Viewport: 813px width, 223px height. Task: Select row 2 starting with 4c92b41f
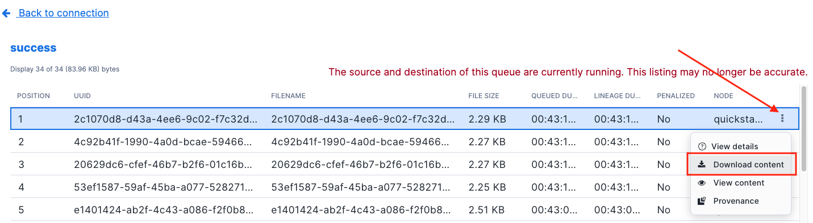coord(405,141)
